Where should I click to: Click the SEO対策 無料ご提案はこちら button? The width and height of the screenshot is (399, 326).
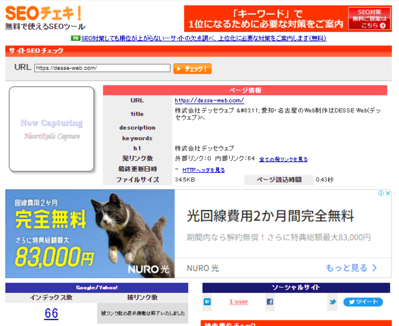(369, 19)
